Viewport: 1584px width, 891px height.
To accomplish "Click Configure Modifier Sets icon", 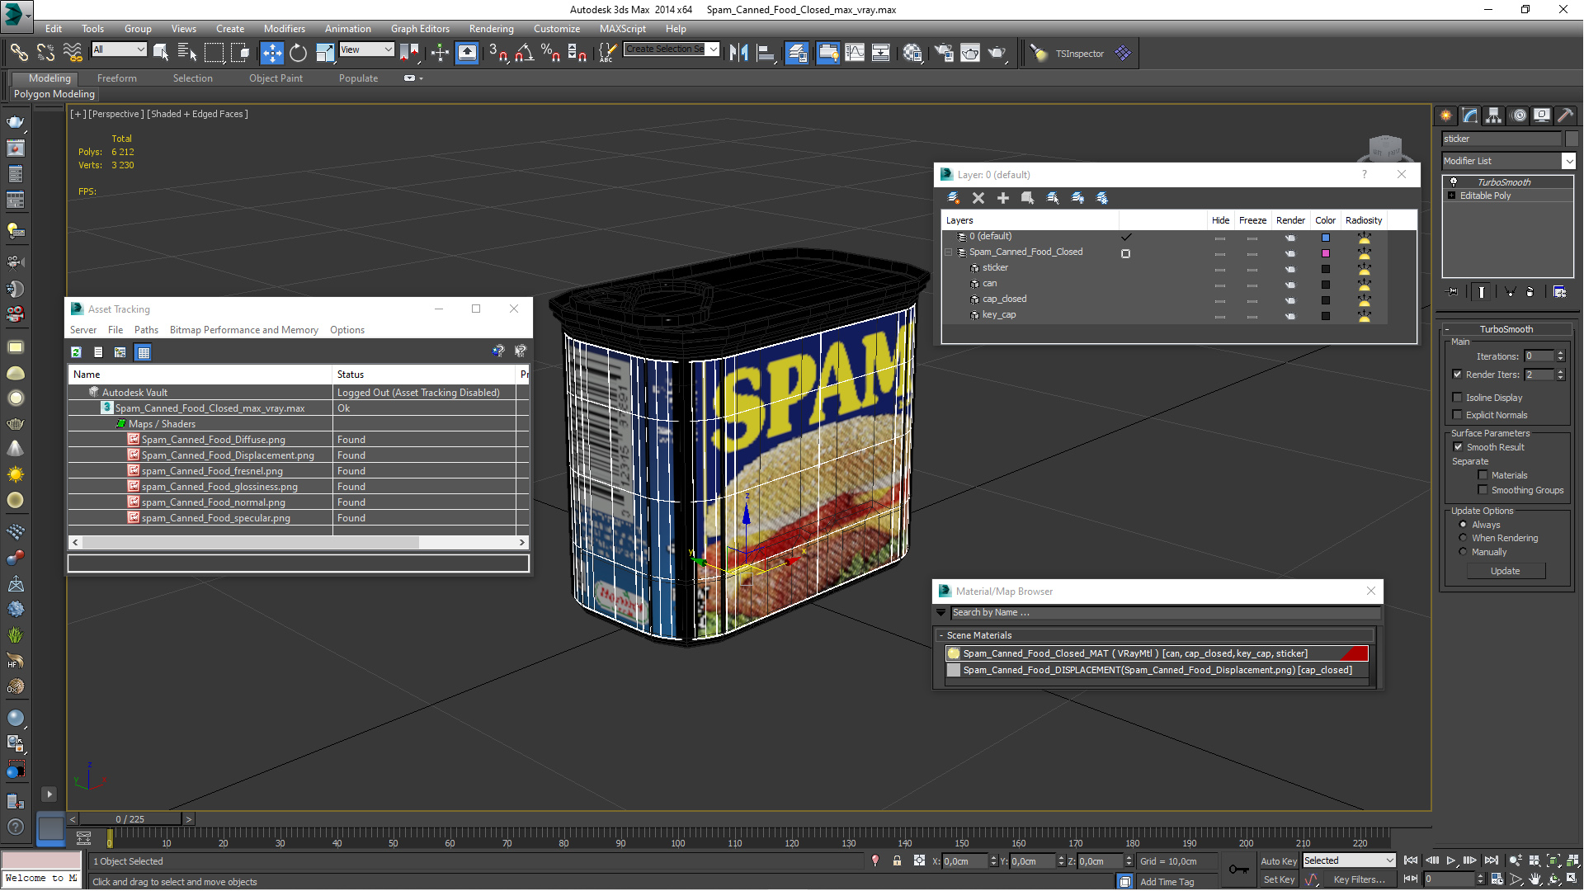I will click(x=1559, y=291).
